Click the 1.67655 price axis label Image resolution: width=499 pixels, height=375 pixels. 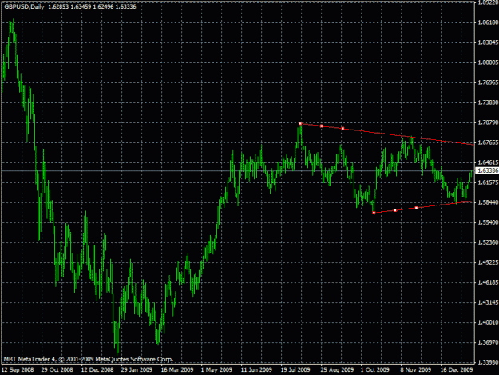488,142
